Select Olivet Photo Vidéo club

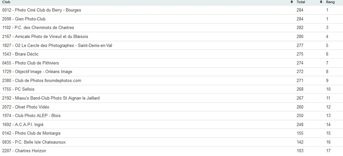click(26, 107)
